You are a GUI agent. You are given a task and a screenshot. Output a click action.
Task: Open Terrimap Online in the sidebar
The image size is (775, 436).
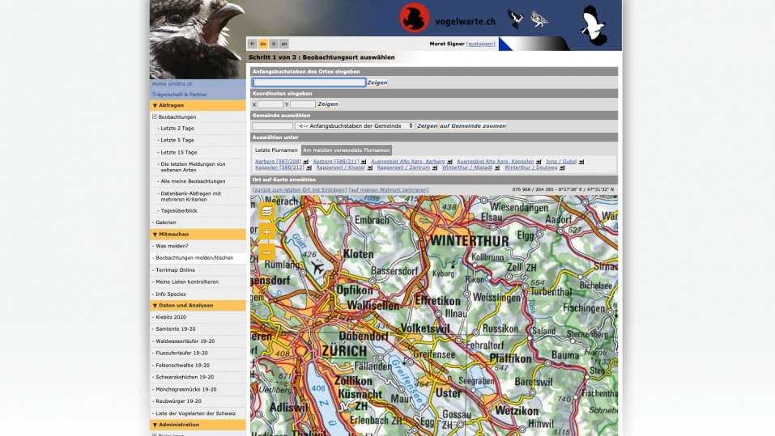click(176, 270)
